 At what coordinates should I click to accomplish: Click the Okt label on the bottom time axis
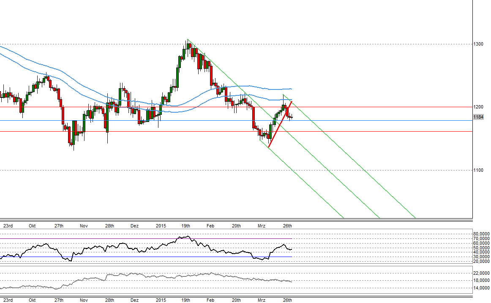(x=32, y=300)
